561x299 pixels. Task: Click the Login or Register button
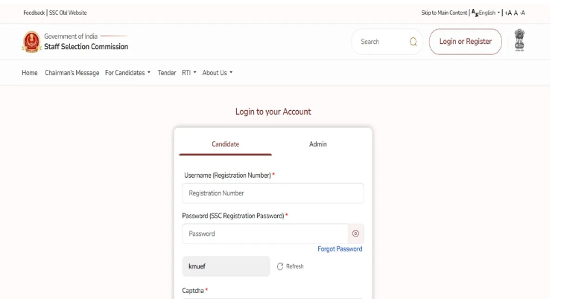tap(465, 42)
